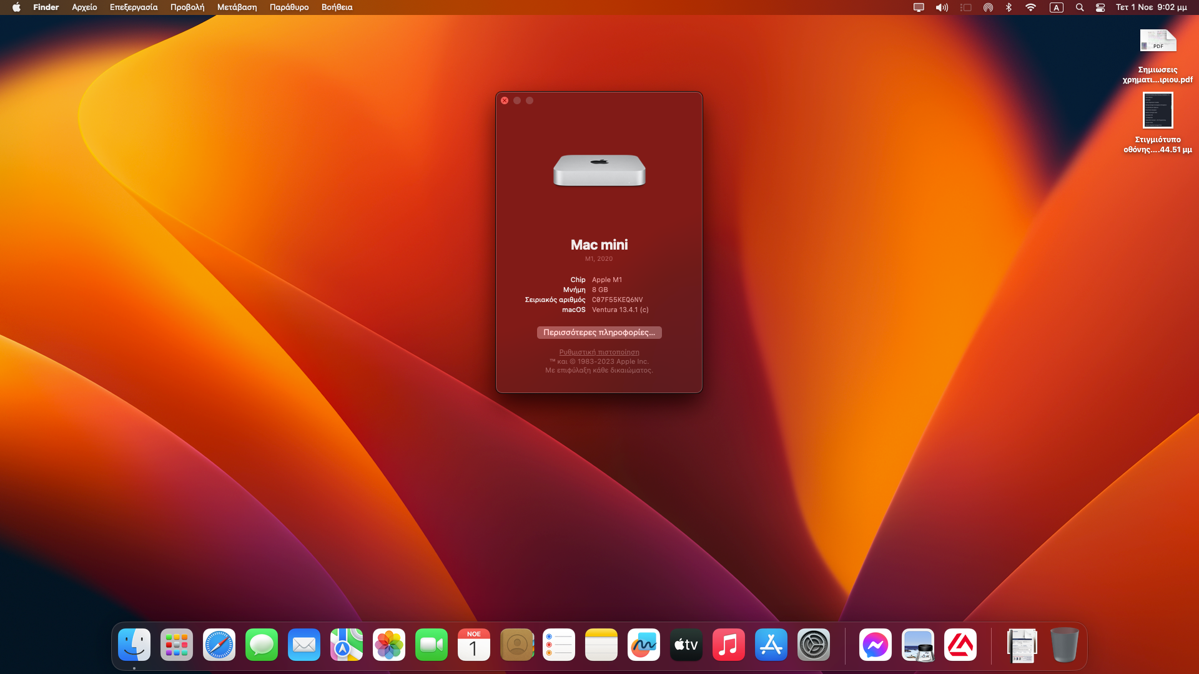This screenshot has width=1199, height=674.
Task: Open the sound volume menu
Action: point(942,7)
